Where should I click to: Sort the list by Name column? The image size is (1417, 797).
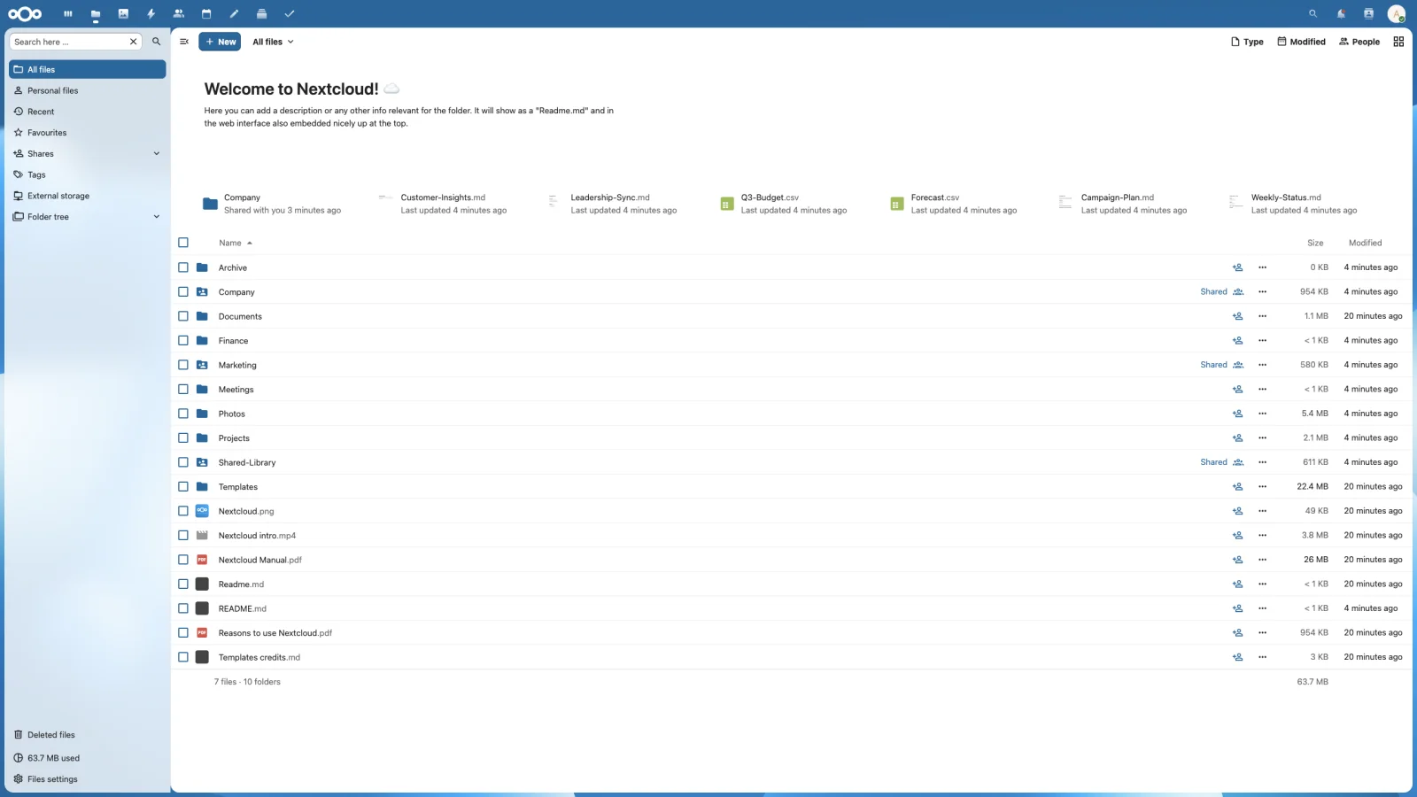(x=236, y=243)
